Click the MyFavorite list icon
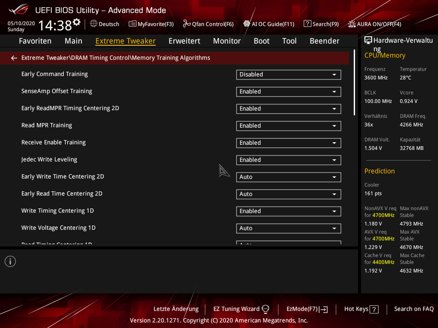 click(x=133, y=24)
